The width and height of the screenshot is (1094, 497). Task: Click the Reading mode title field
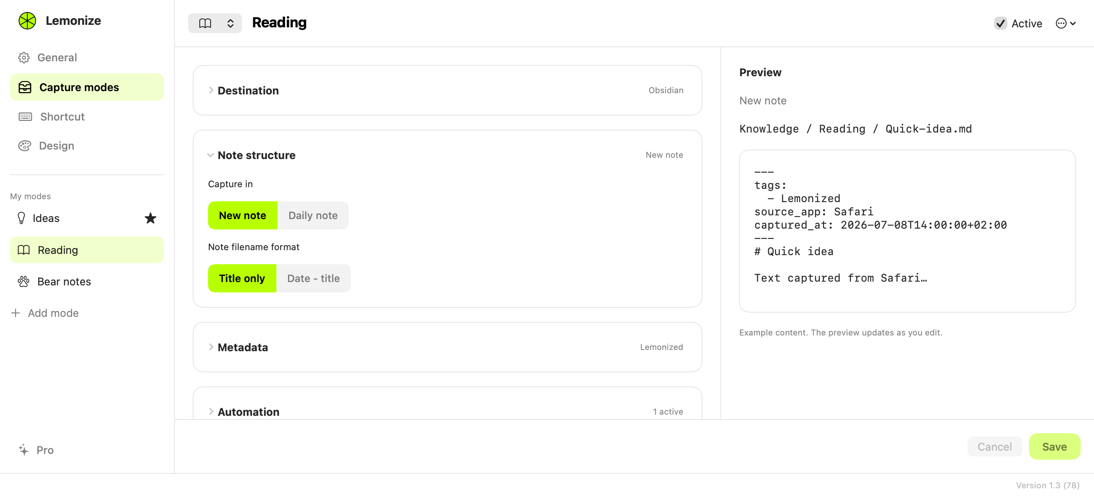pyautogui.click(x=279, y=23)
